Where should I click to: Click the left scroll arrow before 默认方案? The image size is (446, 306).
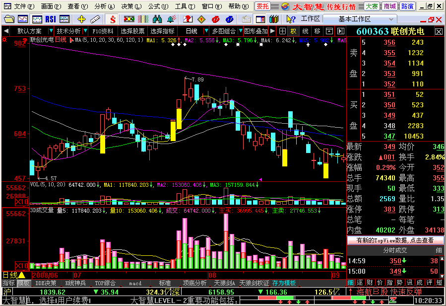tap(6, 31)
